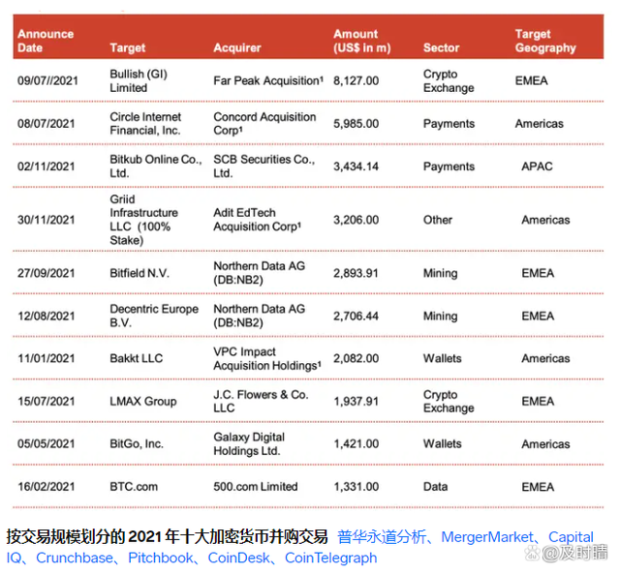Open the Pitchbook source link
This screenshot has height=575, width=620.
click(x=161, y=558)
